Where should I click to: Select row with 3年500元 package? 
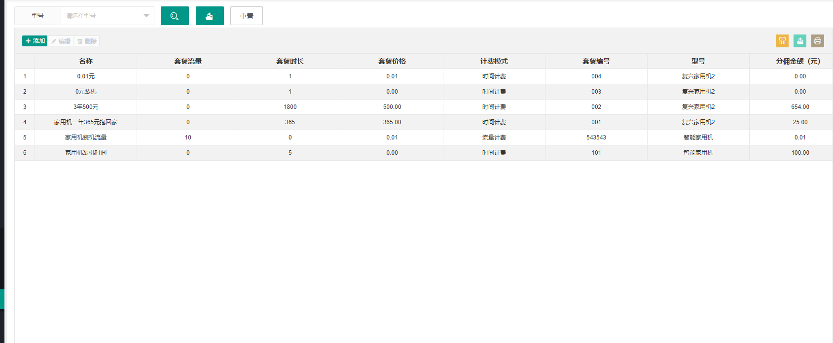point(424,107)
